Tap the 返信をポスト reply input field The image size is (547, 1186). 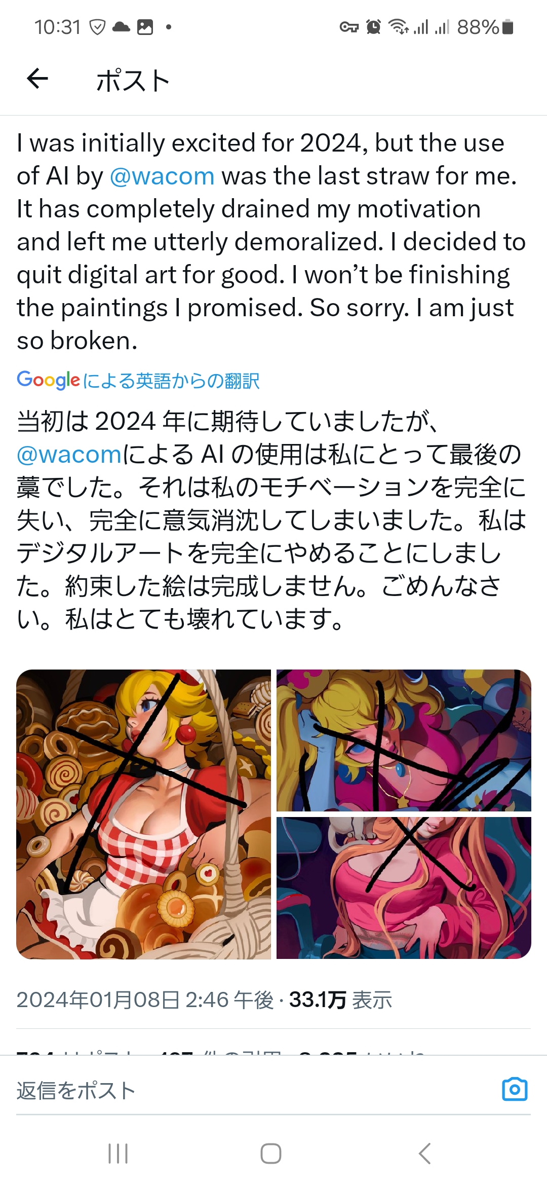253,1090
